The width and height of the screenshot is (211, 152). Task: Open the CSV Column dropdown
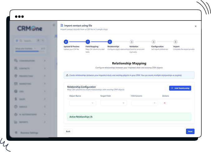(144, 103)
